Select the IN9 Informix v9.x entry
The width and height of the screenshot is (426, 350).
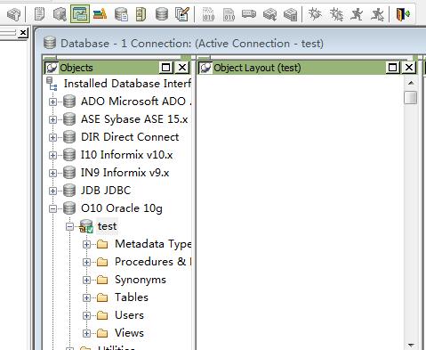[125, 173]
